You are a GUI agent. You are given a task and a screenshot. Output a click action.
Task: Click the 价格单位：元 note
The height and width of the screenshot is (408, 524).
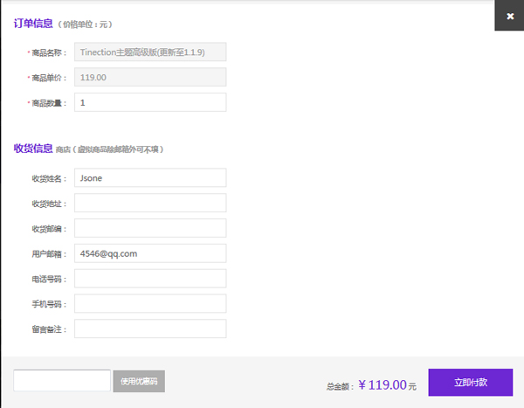pyautogui.click(x=85, y=24)
